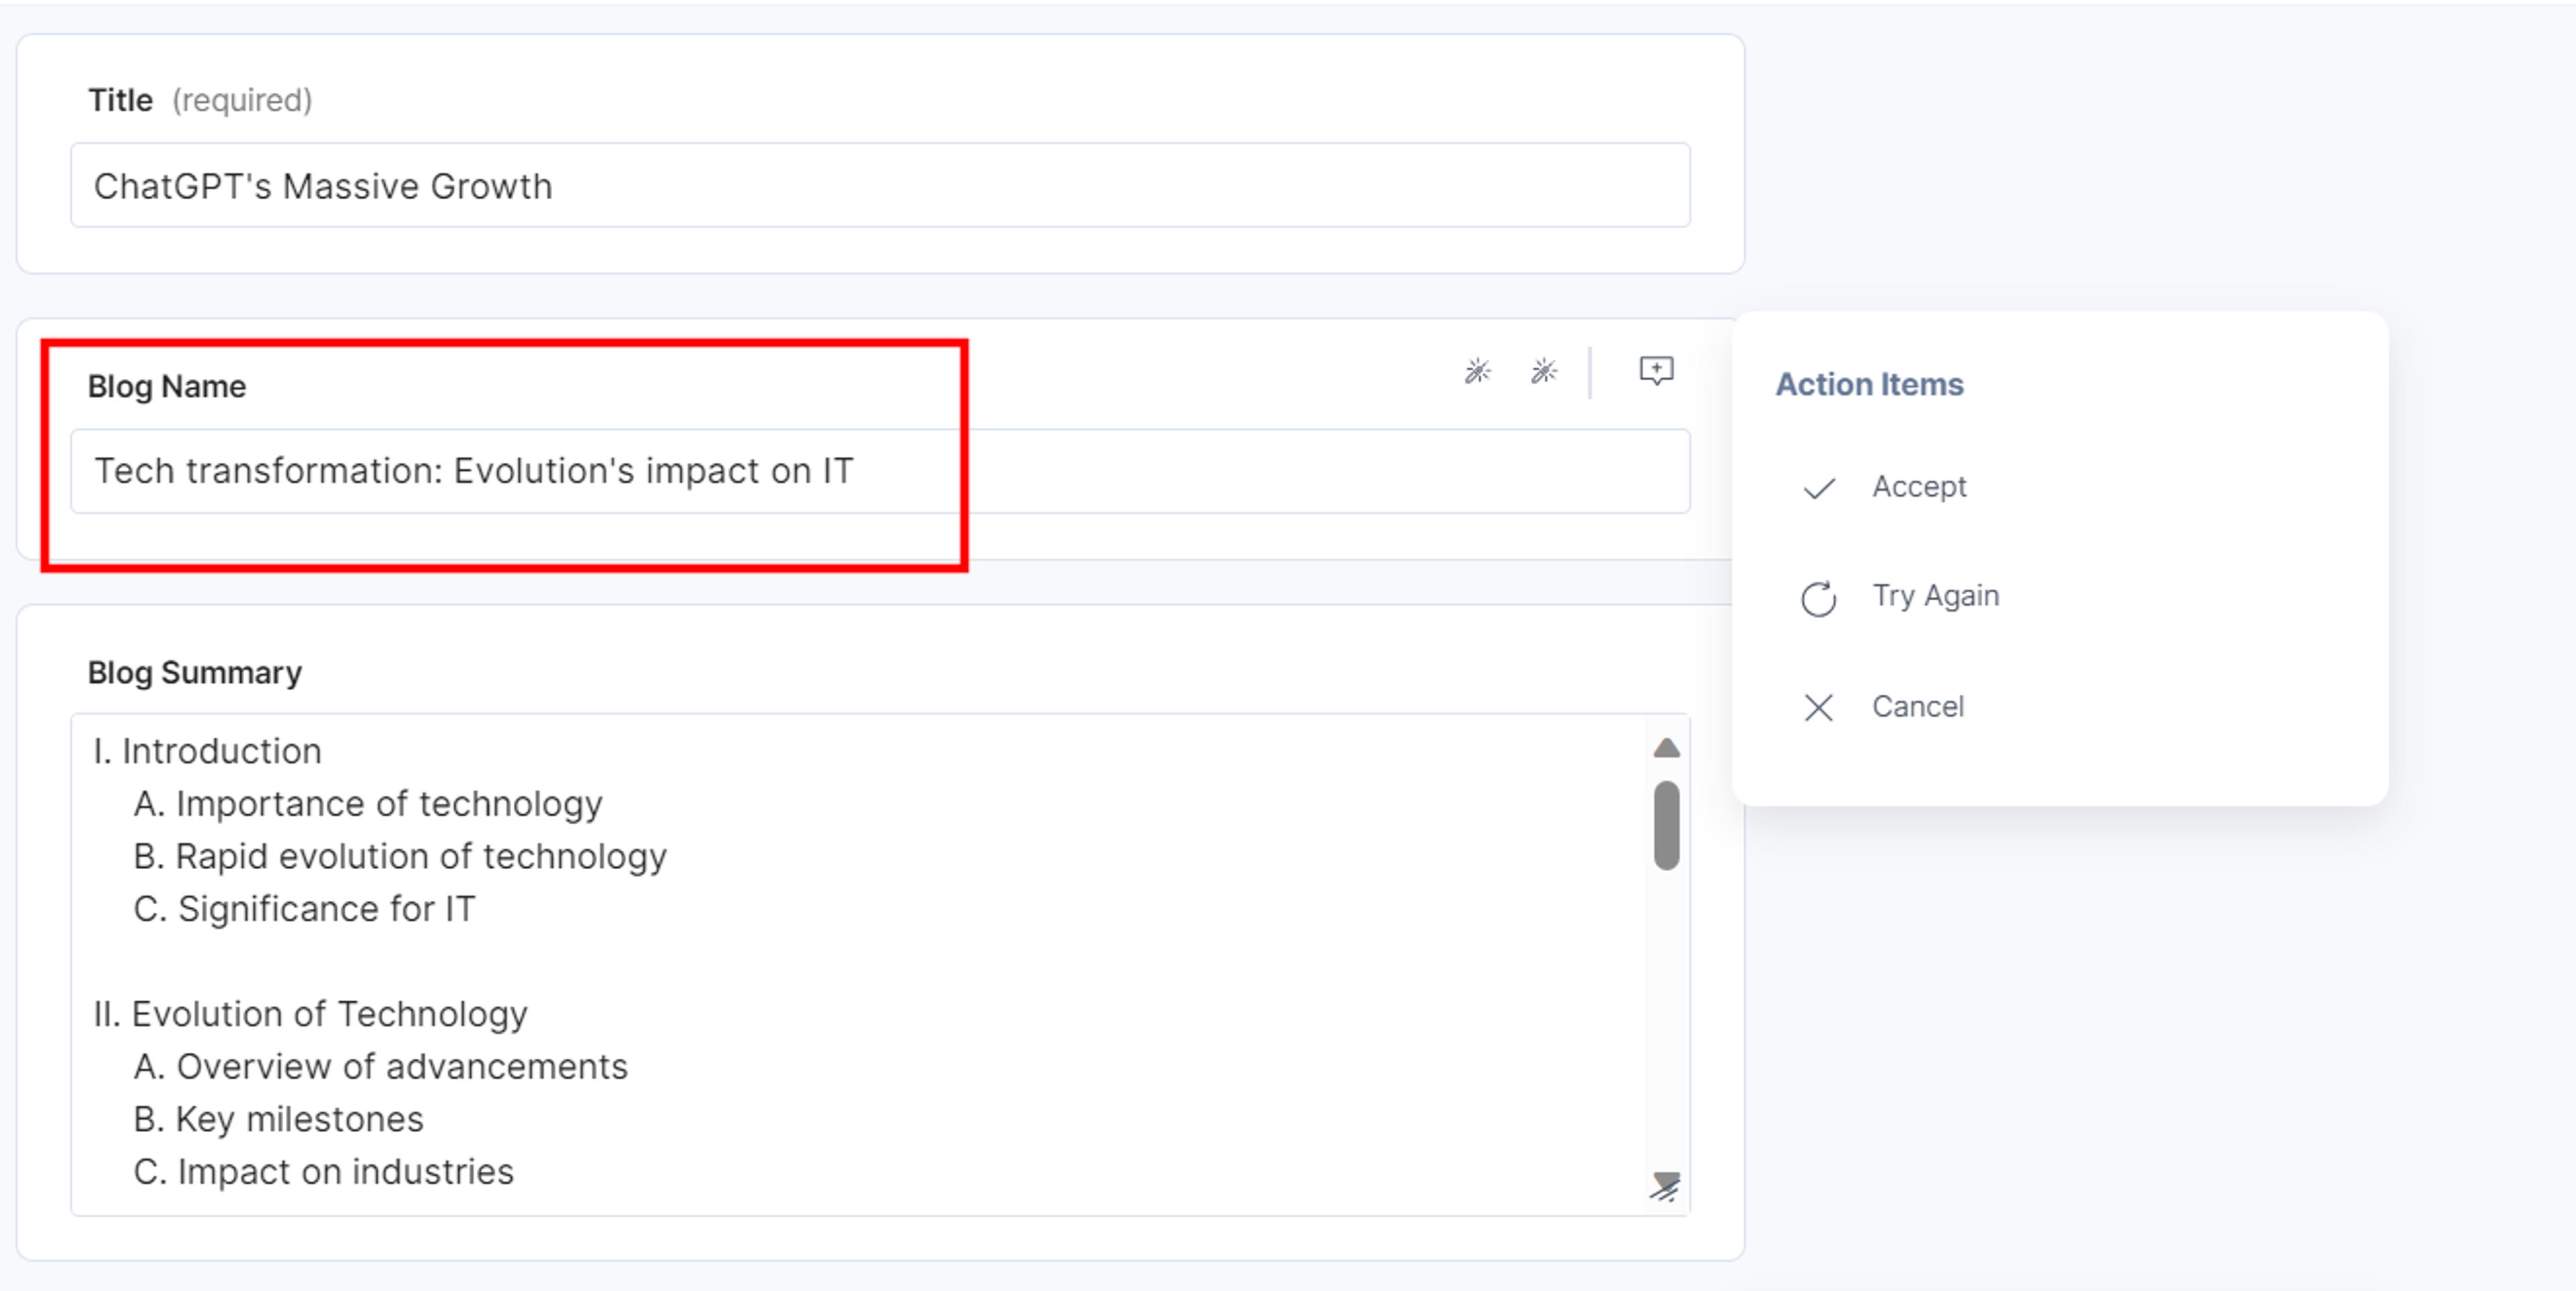Click the scrollbar thumb in Blog Summary

pyautogui.click(x=1666, y=825)
